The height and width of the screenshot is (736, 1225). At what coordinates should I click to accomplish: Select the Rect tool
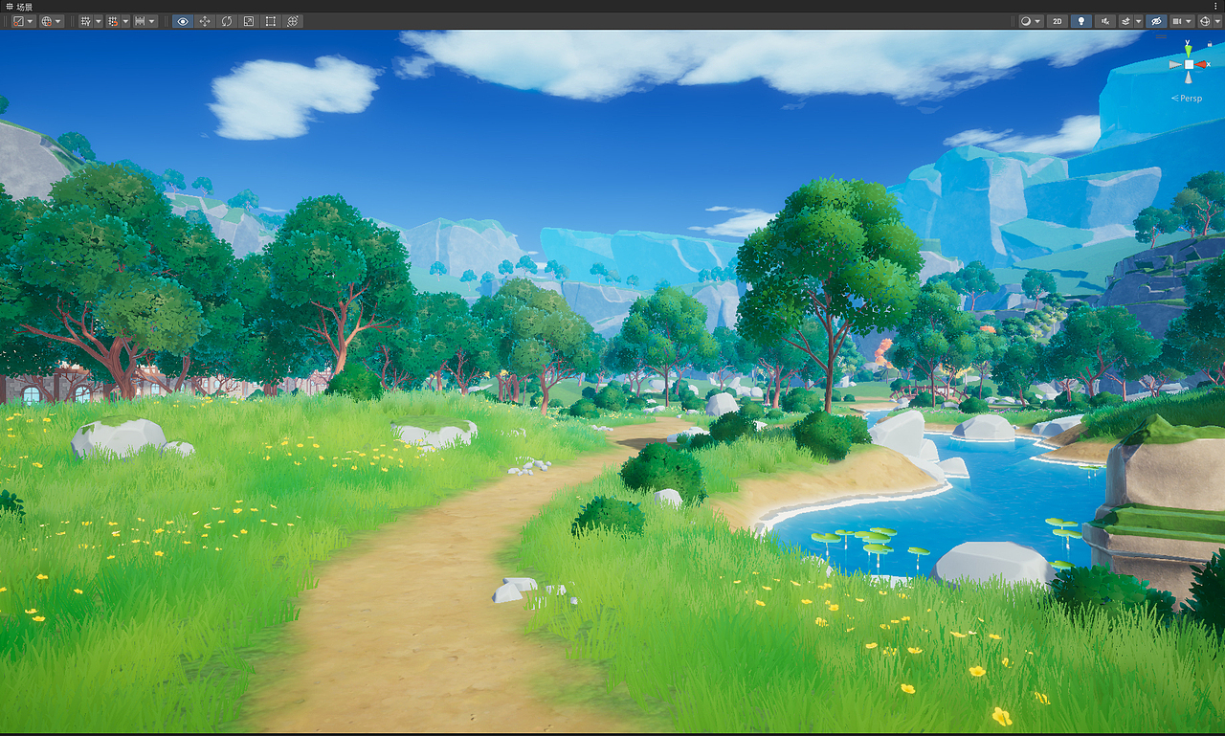coord(271,21)
